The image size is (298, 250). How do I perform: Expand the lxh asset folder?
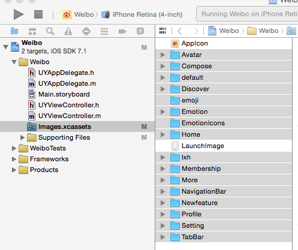coord(163,158)
